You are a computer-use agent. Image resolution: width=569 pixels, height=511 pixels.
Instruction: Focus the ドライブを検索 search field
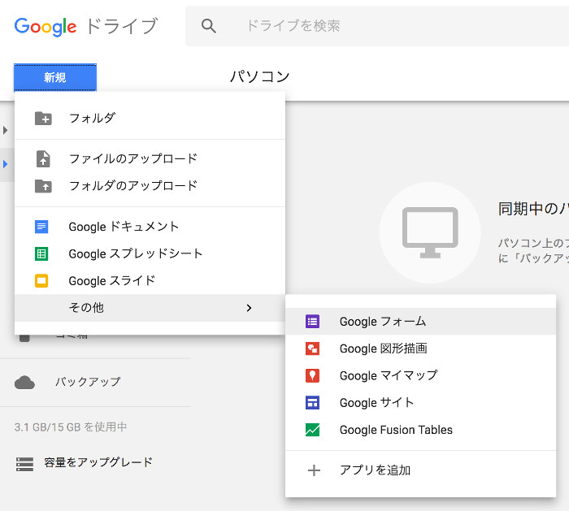[x=377, y=26]
